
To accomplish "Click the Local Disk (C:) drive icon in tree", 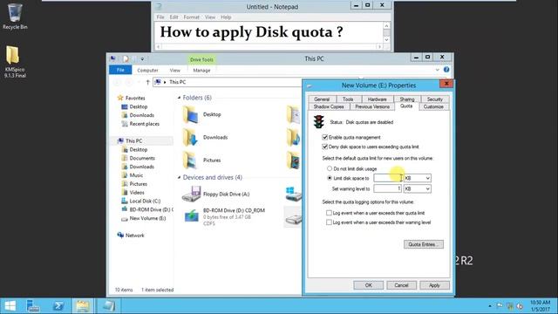I will [124, 201].
